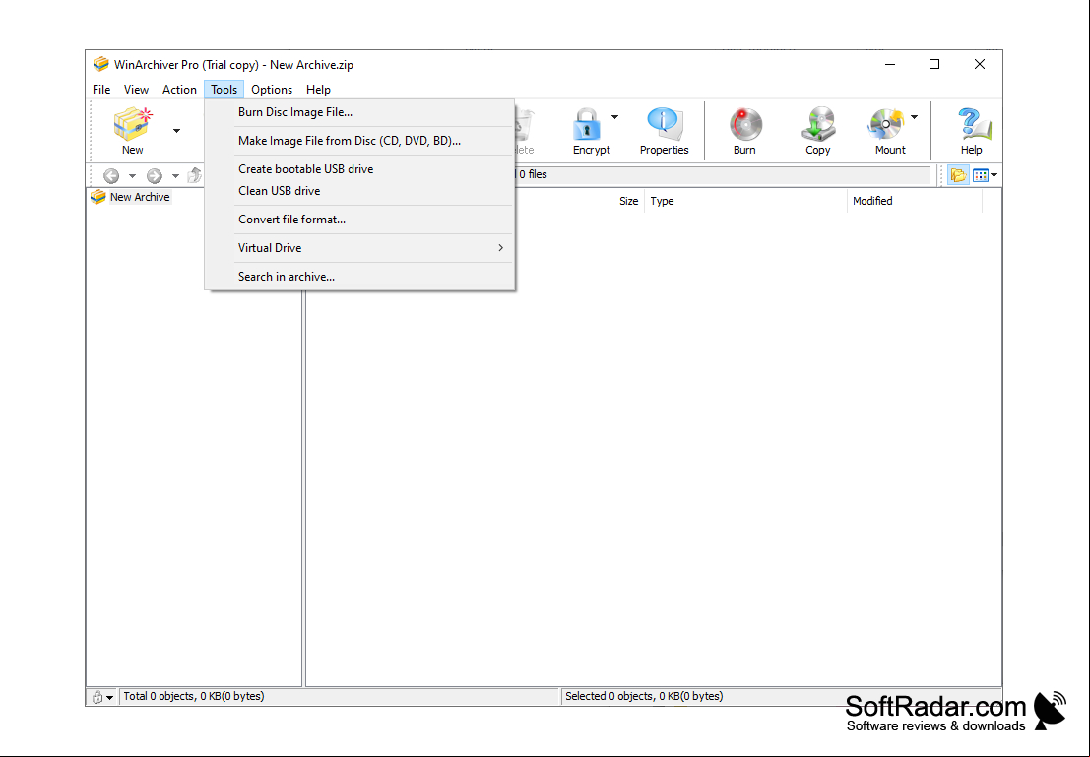The width and height of the screenshot is (1090, 757).
Task: Click the Selected 0 objects status text
Action: (644, 696)
